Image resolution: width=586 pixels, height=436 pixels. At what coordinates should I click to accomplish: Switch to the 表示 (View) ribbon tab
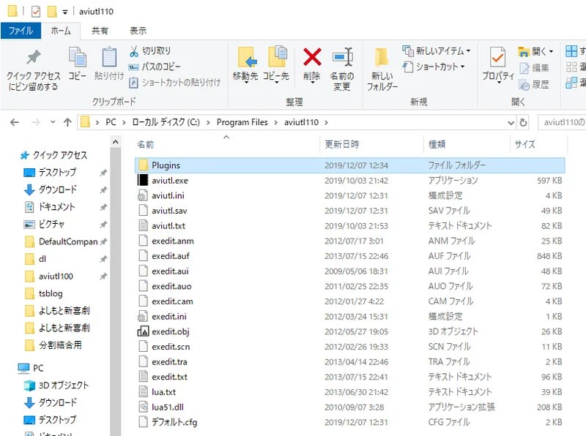pos(138,31)
